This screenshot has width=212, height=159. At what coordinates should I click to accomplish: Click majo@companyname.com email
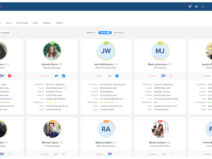pos(165,106)
